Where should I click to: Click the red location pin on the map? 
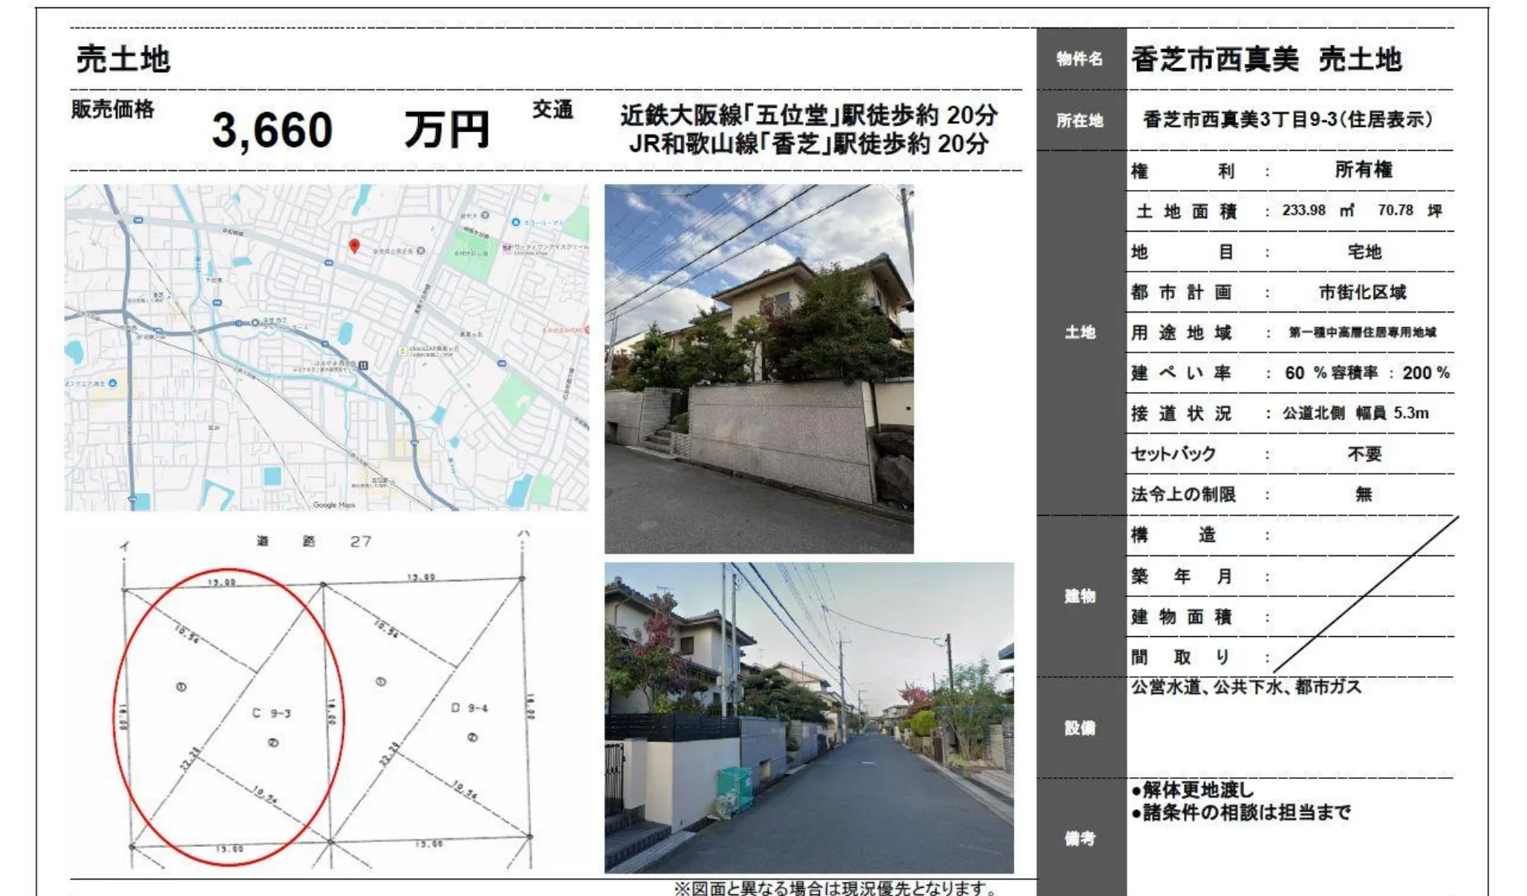coord(355,246)
